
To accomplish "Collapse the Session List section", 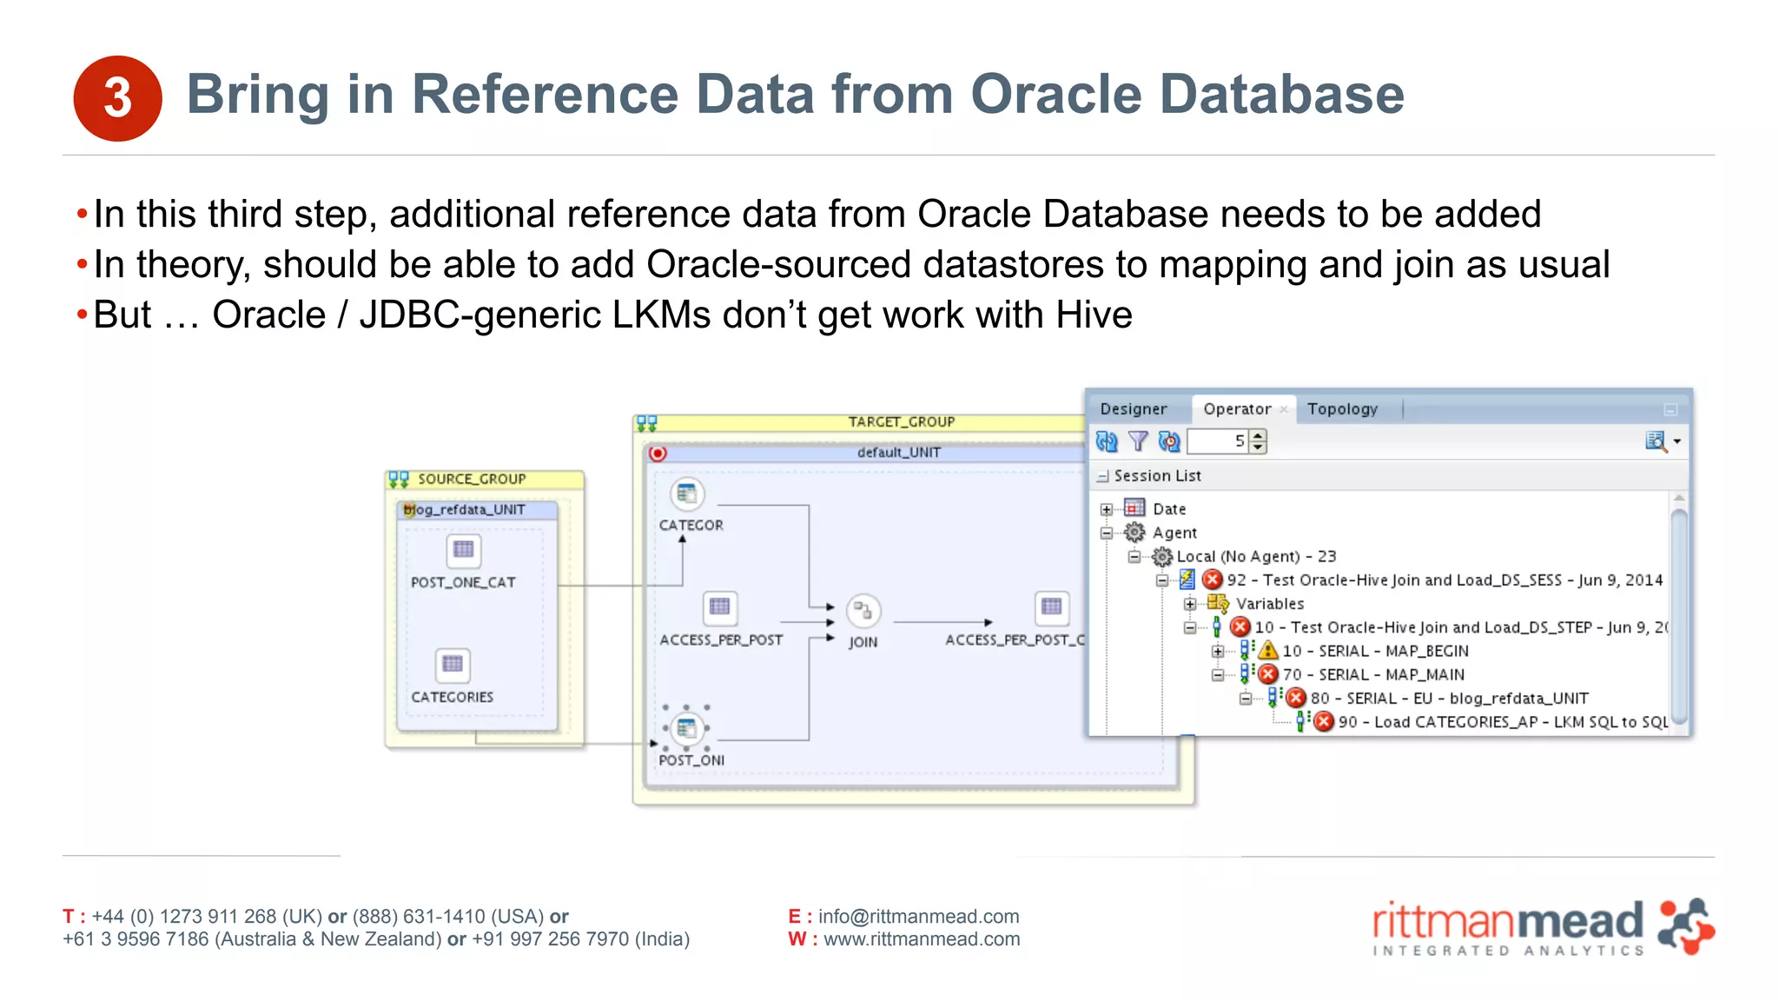I will pyautogui.click(x=1102, y=476).
